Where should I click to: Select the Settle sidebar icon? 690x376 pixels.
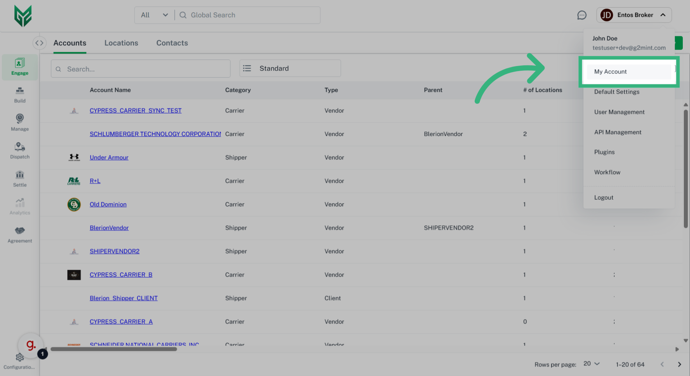[20, 179]
